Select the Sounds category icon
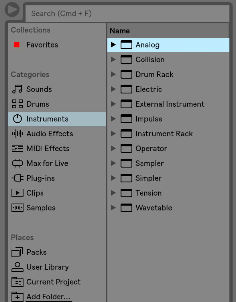Screen dimensions: 236x302 (x=17, y=89)
